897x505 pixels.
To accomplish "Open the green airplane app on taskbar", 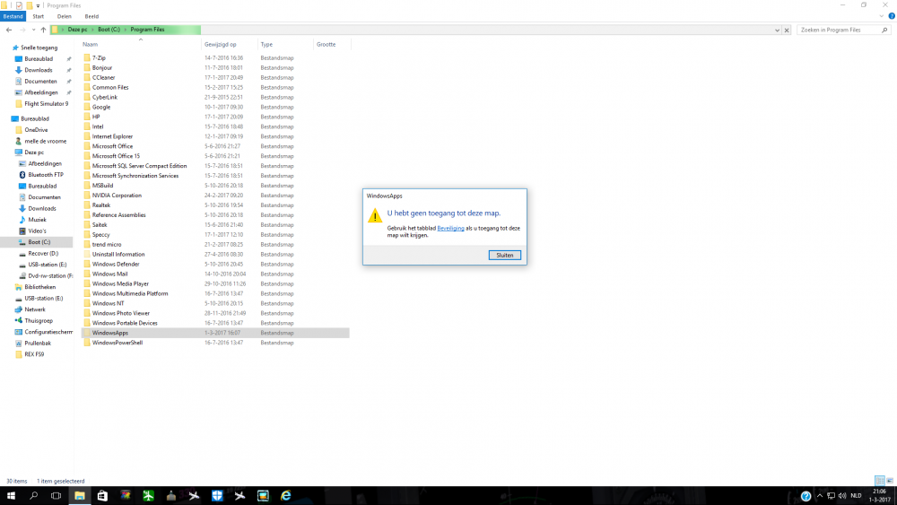I will tap(148, 496).
